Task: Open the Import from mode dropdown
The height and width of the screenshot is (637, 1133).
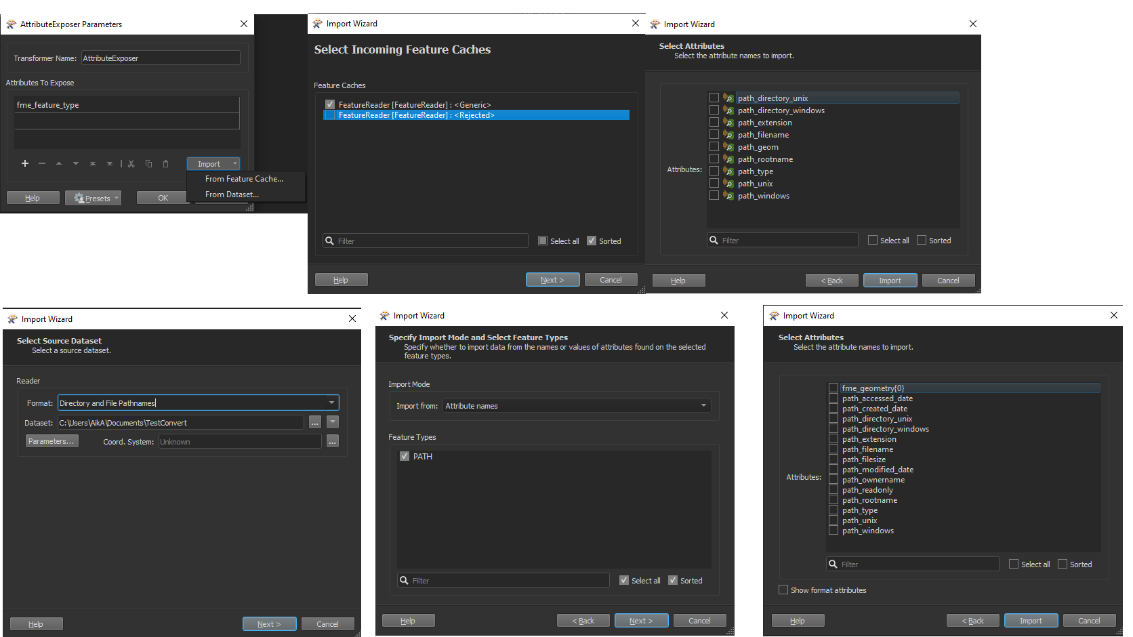Action: [703, 405]
